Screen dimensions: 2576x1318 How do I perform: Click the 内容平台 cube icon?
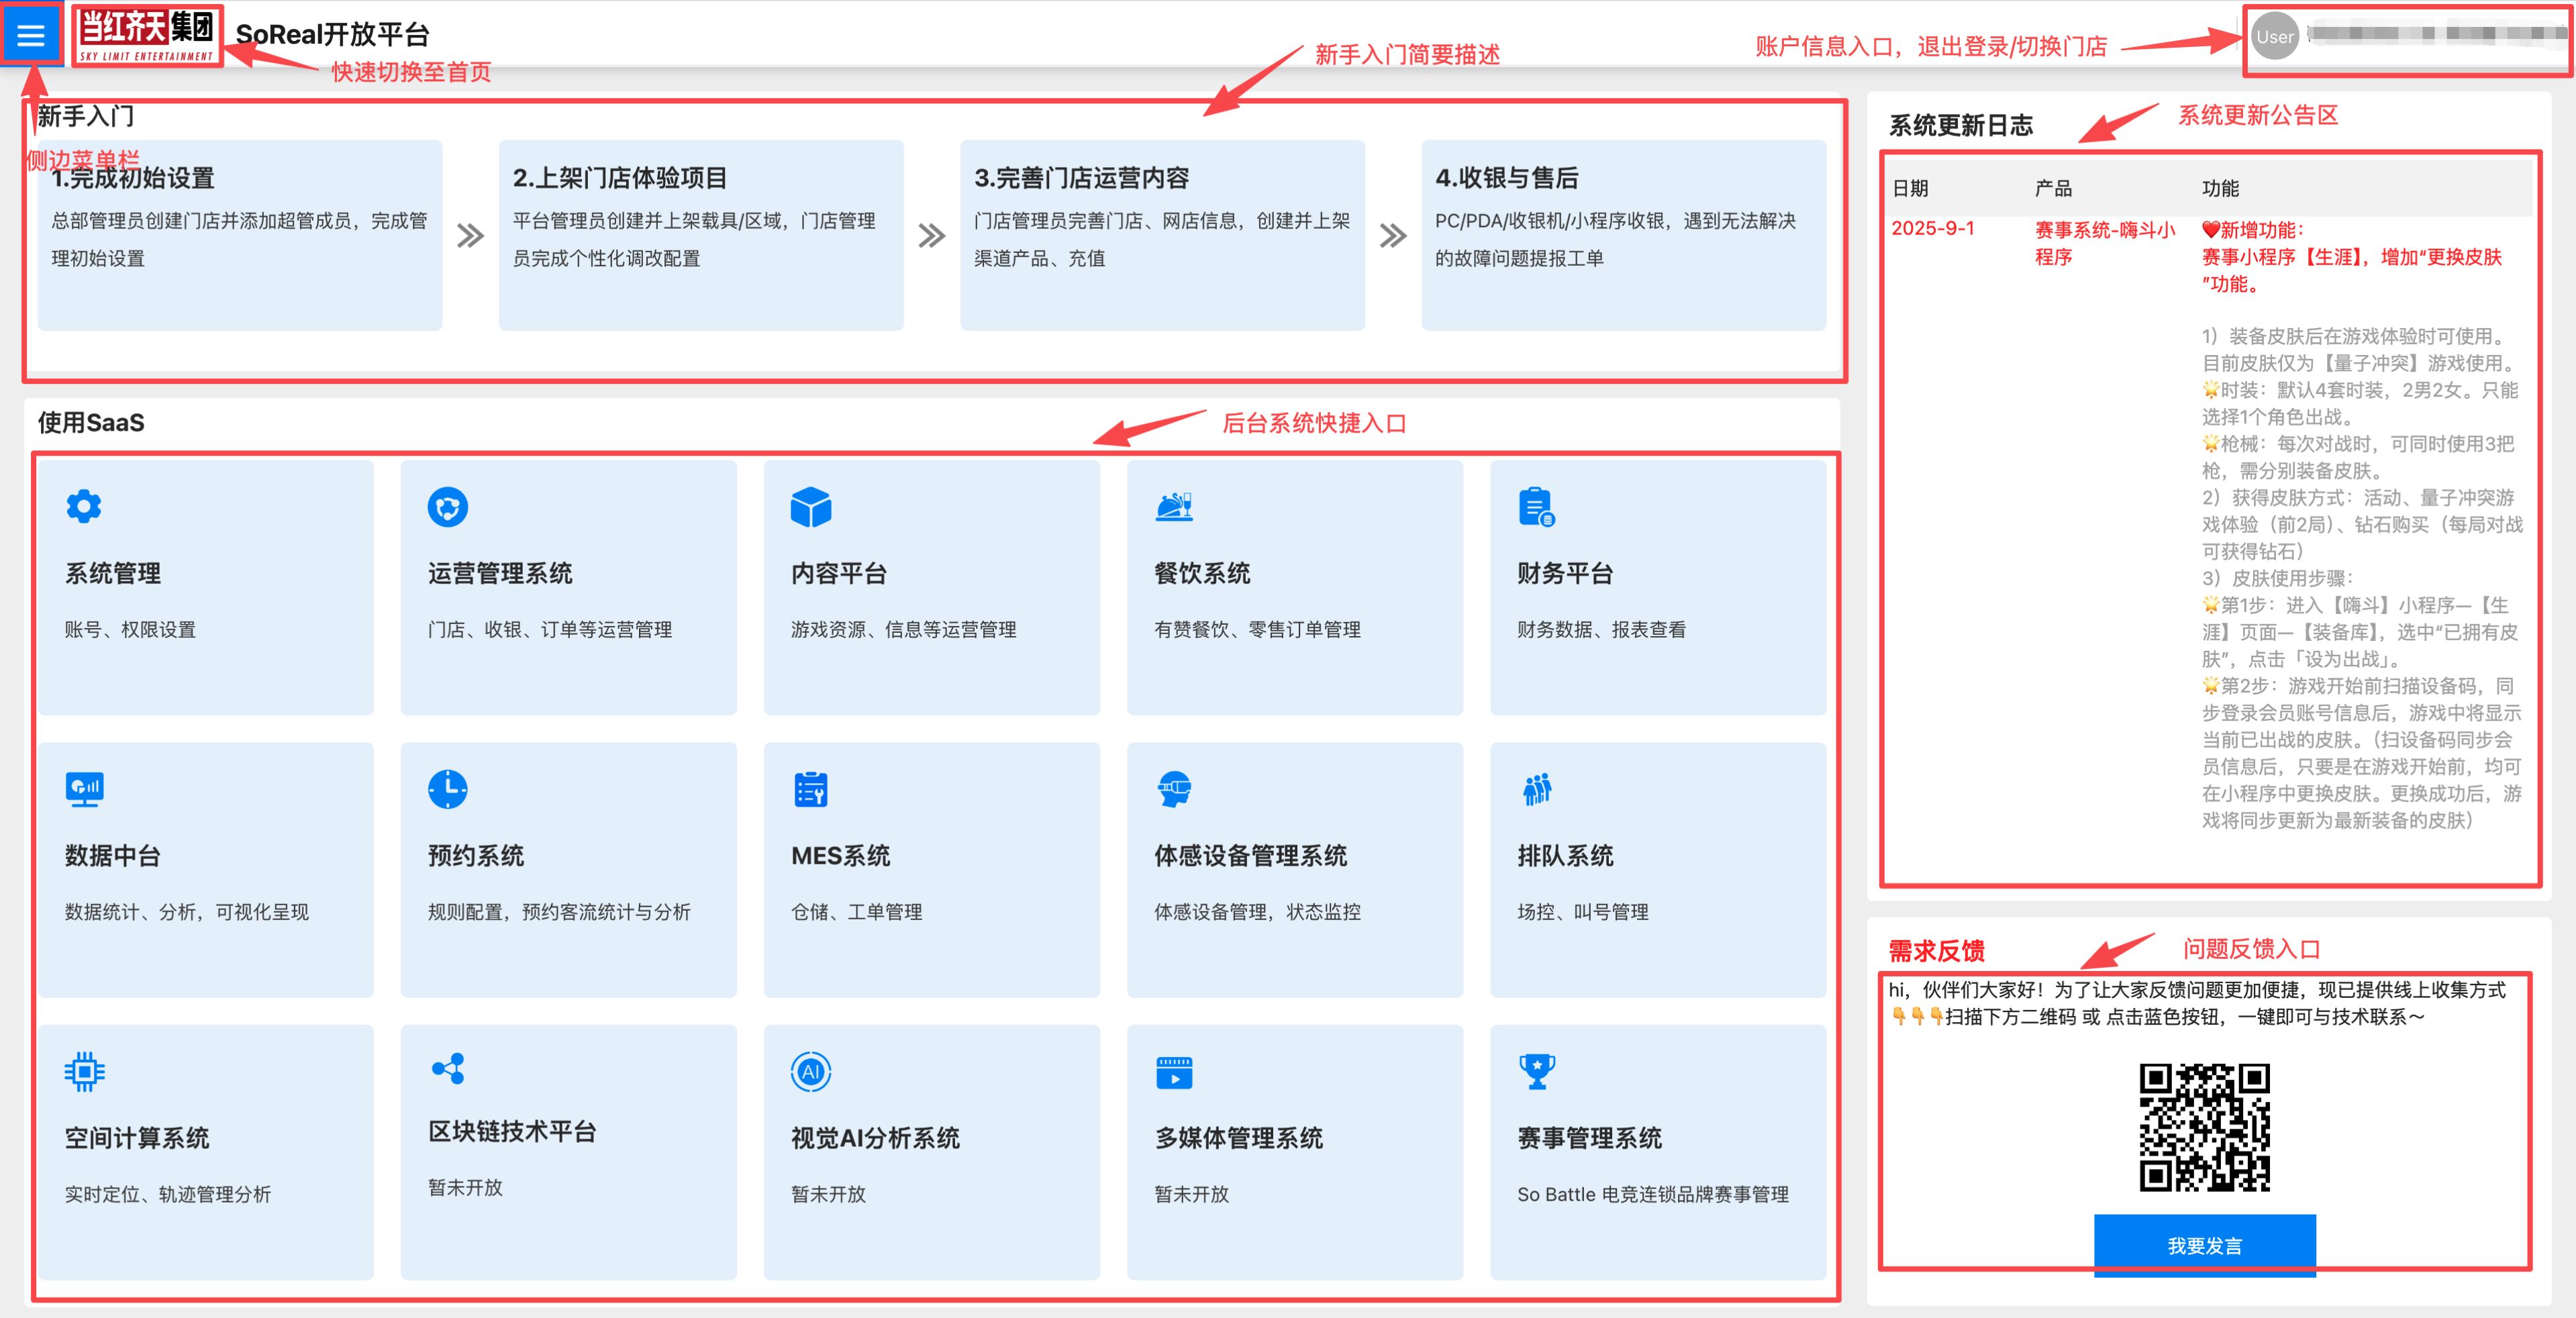pyautogui.click(x=810, y=507)
